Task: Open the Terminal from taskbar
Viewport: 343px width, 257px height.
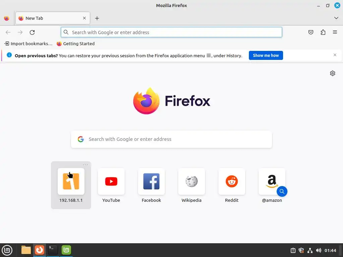Action: tap(53, 250)
